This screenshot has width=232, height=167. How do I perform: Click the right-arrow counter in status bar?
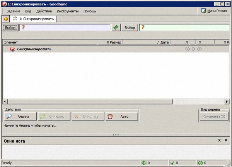click(x=211, y=163)
